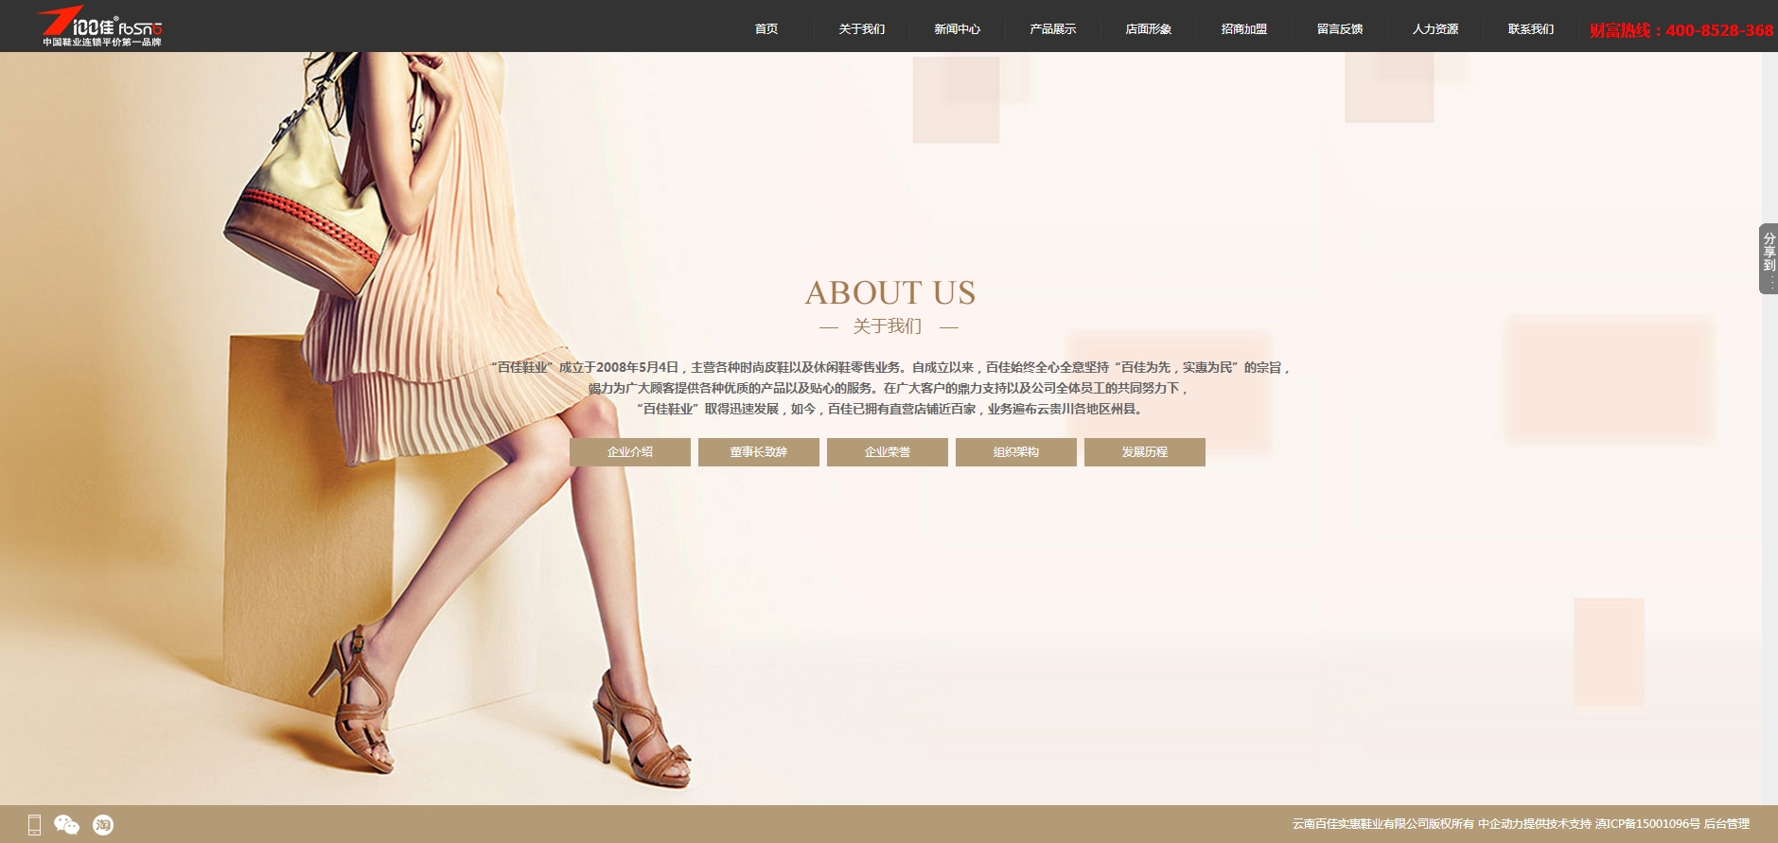Click the 滇ICP备15001096号 footer link

(1647, 824)
